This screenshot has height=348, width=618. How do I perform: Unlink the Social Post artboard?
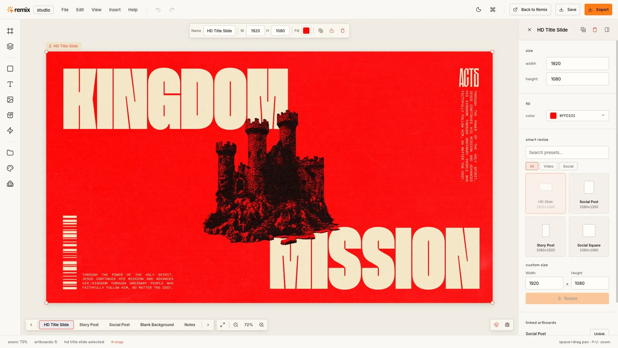[x=599, y=333]
